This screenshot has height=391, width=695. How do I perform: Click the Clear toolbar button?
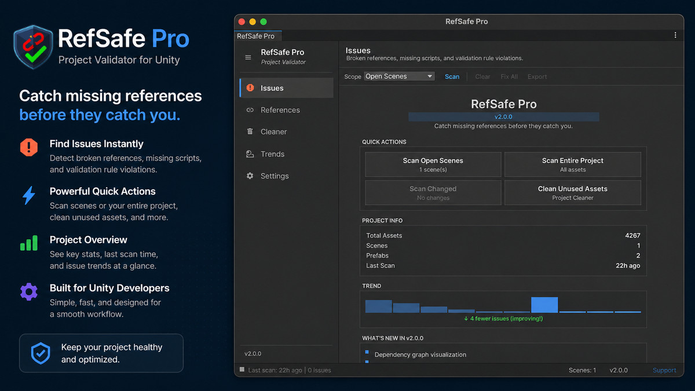(482, 76)
